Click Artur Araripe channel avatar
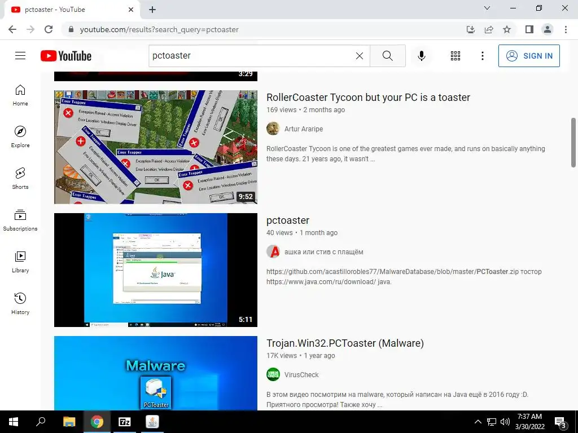 [273, 129]
